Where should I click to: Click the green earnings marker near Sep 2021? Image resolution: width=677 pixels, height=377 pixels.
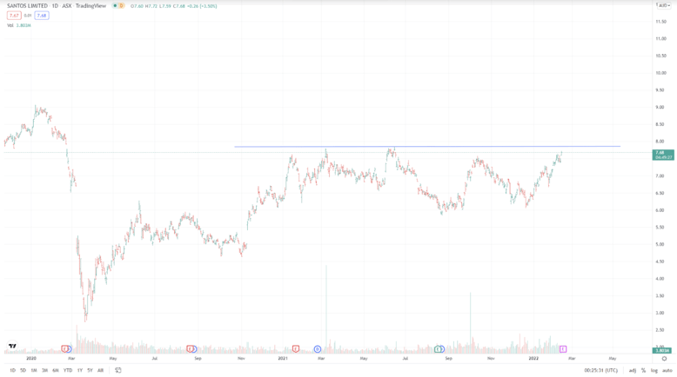(438, 349)
